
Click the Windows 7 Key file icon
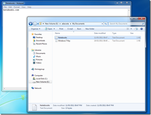click(x=56, y=41)
